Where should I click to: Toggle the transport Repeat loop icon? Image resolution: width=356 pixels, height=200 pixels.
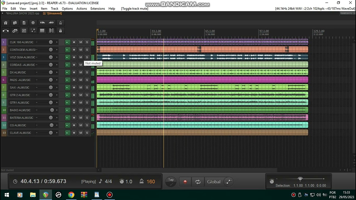tap(198, 182)
